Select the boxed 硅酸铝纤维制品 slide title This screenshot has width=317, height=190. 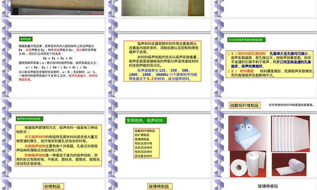(x=245, y=105)
